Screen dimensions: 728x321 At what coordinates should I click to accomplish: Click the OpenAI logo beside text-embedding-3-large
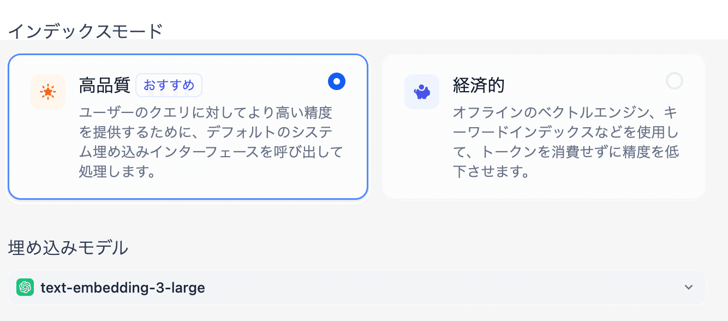[25, 287]
